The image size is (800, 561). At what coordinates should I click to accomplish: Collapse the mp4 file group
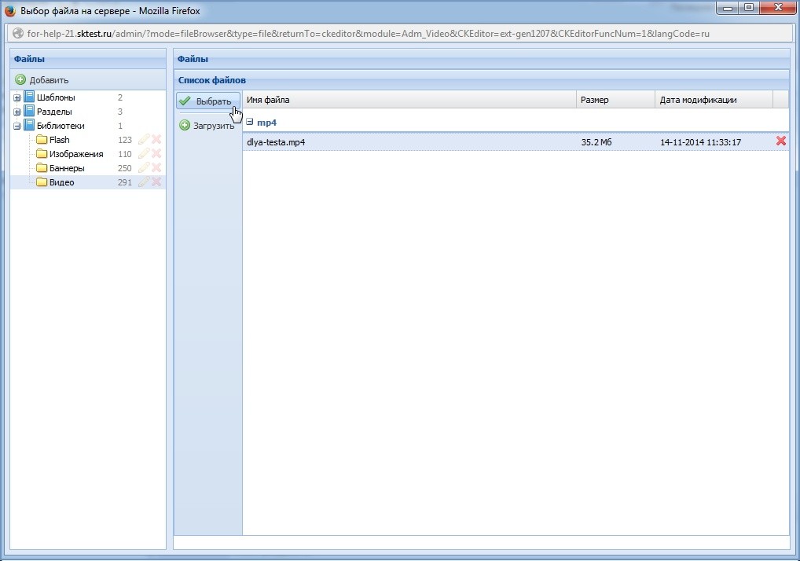[250, 123]
